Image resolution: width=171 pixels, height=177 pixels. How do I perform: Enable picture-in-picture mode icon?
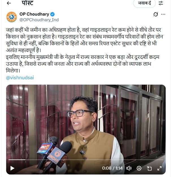149,168
